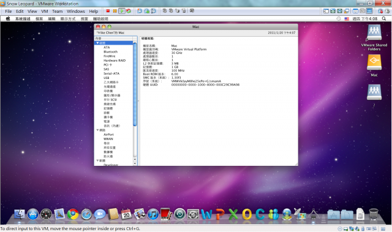392x232 pixels.
Task: Click the sidebar vertical scrollbar thumb
Action: (135, 84)
